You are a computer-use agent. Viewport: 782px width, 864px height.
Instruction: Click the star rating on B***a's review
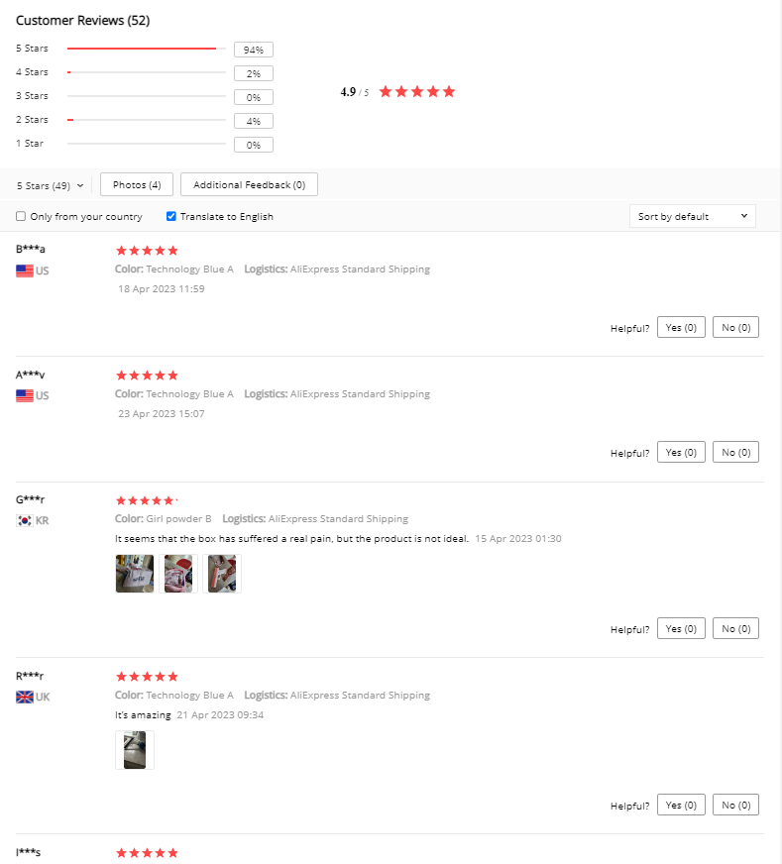click(147, 250)
